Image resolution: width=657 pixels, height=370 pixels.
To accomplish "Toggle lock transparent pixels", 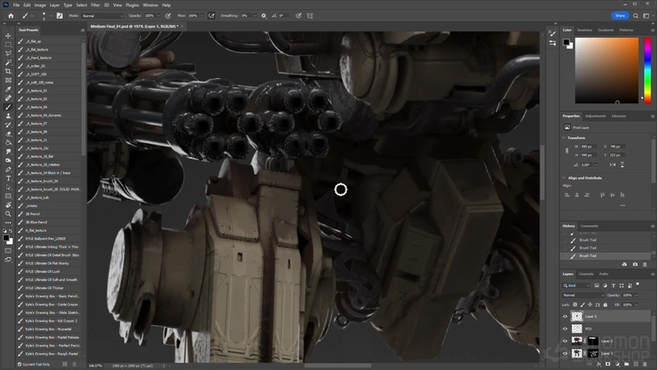I will pos(574,304).
